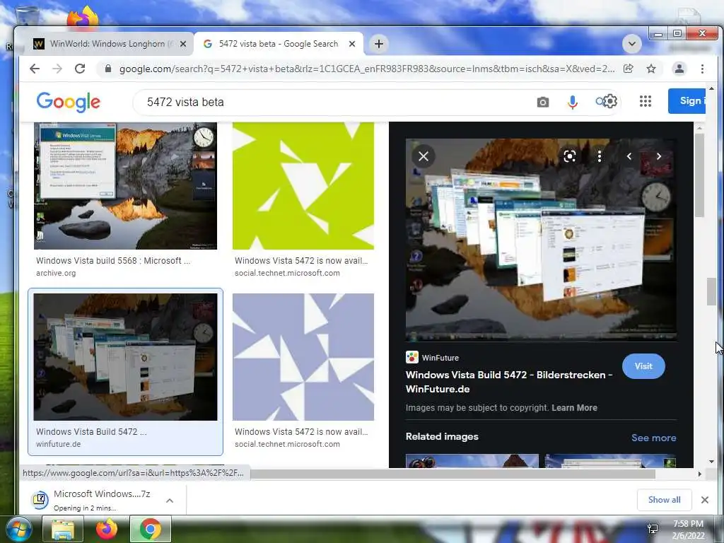The width and height of the screenshot is (724, 543).
Task: Click the Learn More copyright link
Action: tap(574, 408)
